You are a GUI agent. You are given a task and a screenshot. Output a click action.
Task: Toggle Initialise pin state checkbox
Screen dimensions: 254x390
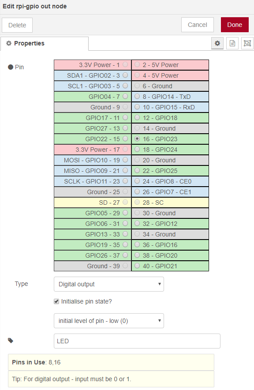click(56, 301)
